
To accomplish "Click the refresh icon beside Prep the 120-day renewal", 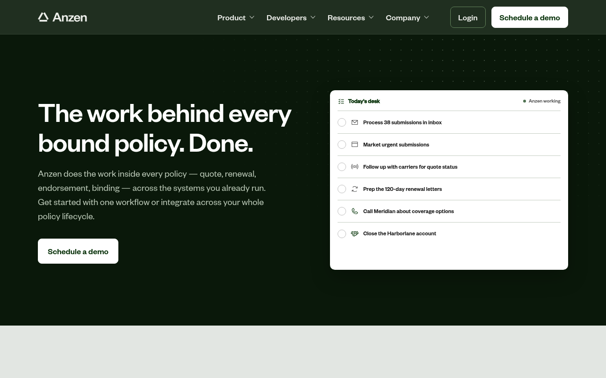I will (355, 189).
